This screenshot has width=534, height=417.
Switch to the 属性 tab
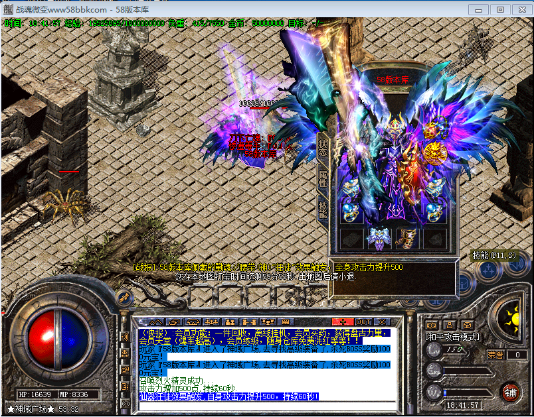click(x=323, y=179)
